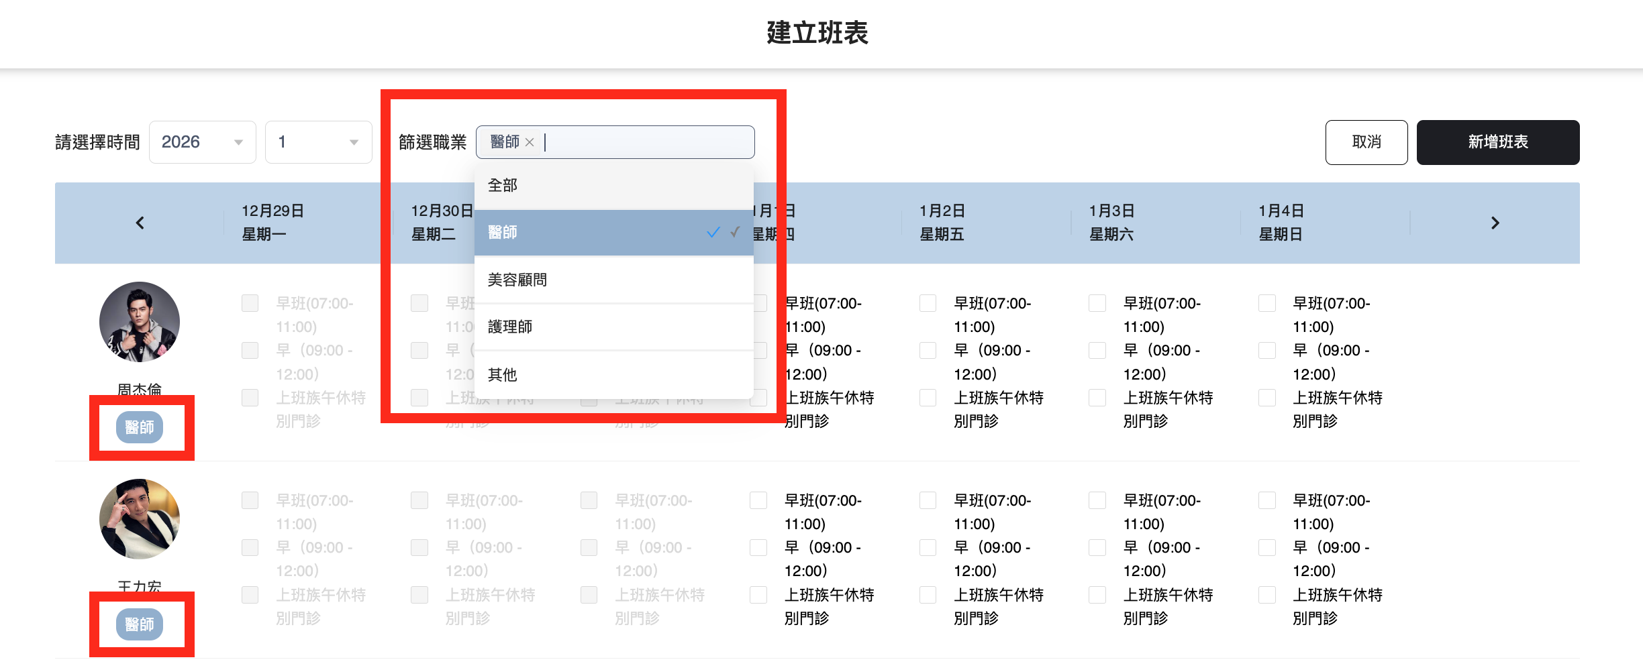Screen dimensions: 1643x672
Task: Click the 新增班表 button
Action: tap(1497, 142)
